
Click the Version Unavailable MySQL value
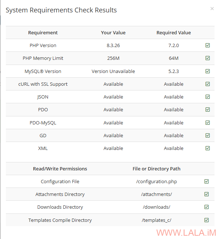tap(113, 71)
